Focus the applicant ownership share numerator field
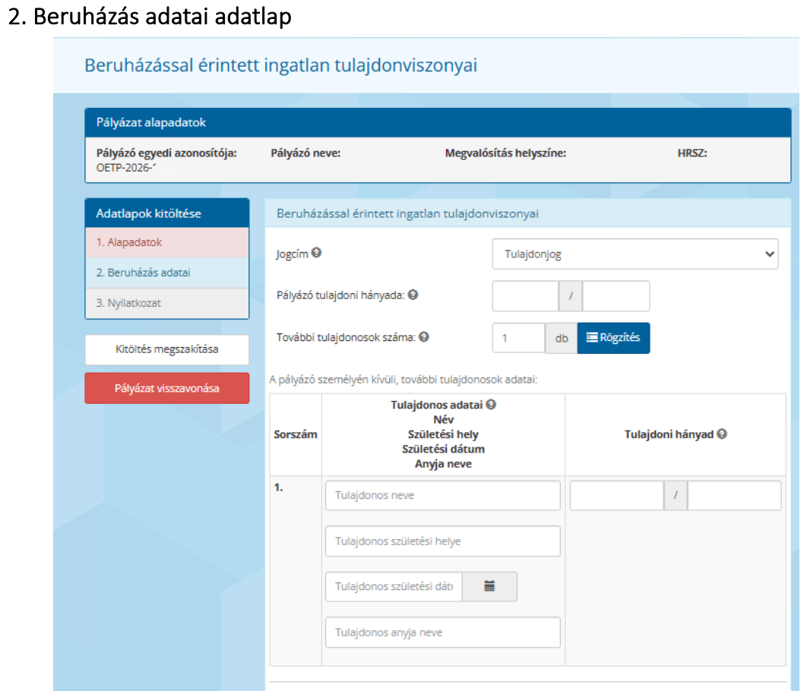 coord(525,295)
